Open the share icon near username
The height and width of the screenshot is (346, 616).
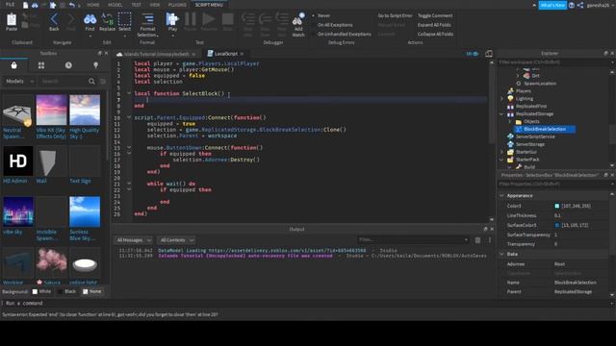tap(580, 5)
